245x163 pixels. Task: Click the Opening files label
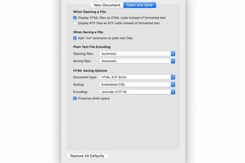pyautogui.click(x=84, y=54)
